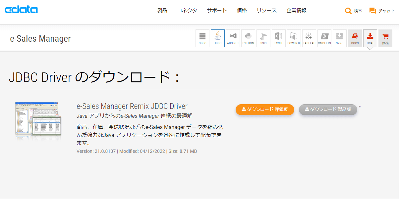This screenshot has width=399, height=218.
Task: Click the JDBC Driver product screenshot thumbnail
Action: 38,119
